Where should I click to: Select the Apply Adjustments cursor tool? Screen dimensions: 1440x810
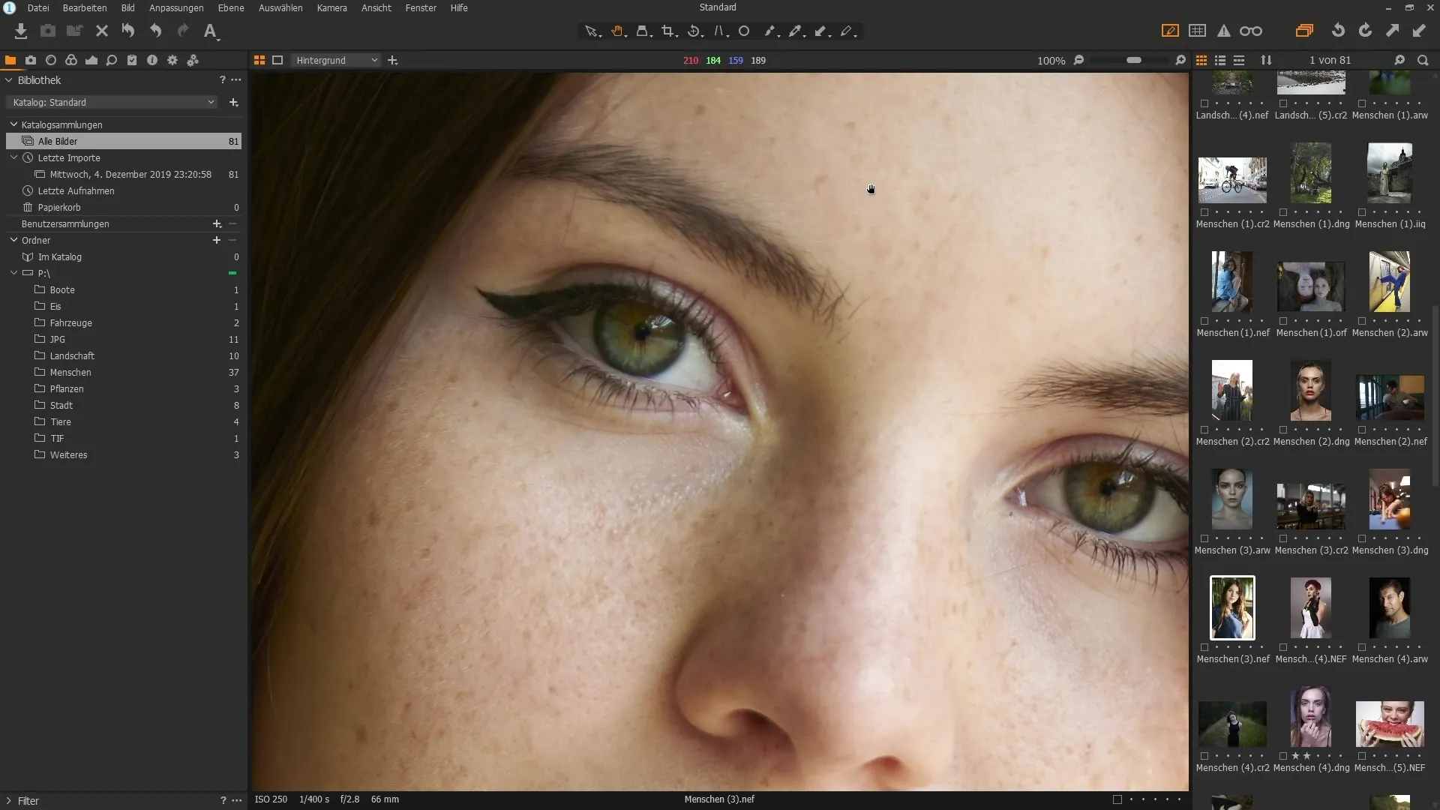pos(822,31)
